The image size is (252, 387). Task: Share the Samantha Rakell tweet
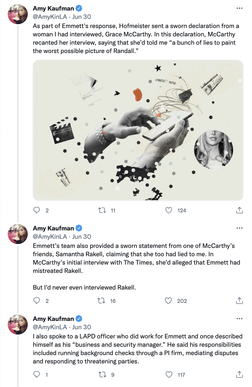(239, 301)
